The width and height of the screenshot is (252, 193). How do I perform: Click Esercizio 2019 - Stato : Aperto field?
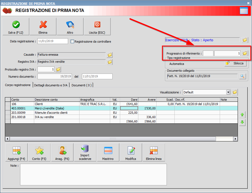(x=202, y=40)
